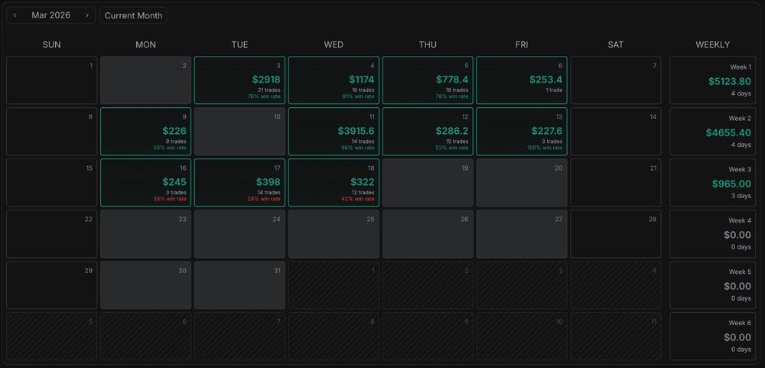This screenshot has width=765, height=368.
Task: Open the Mar 2026 month label
Action: 50,15
